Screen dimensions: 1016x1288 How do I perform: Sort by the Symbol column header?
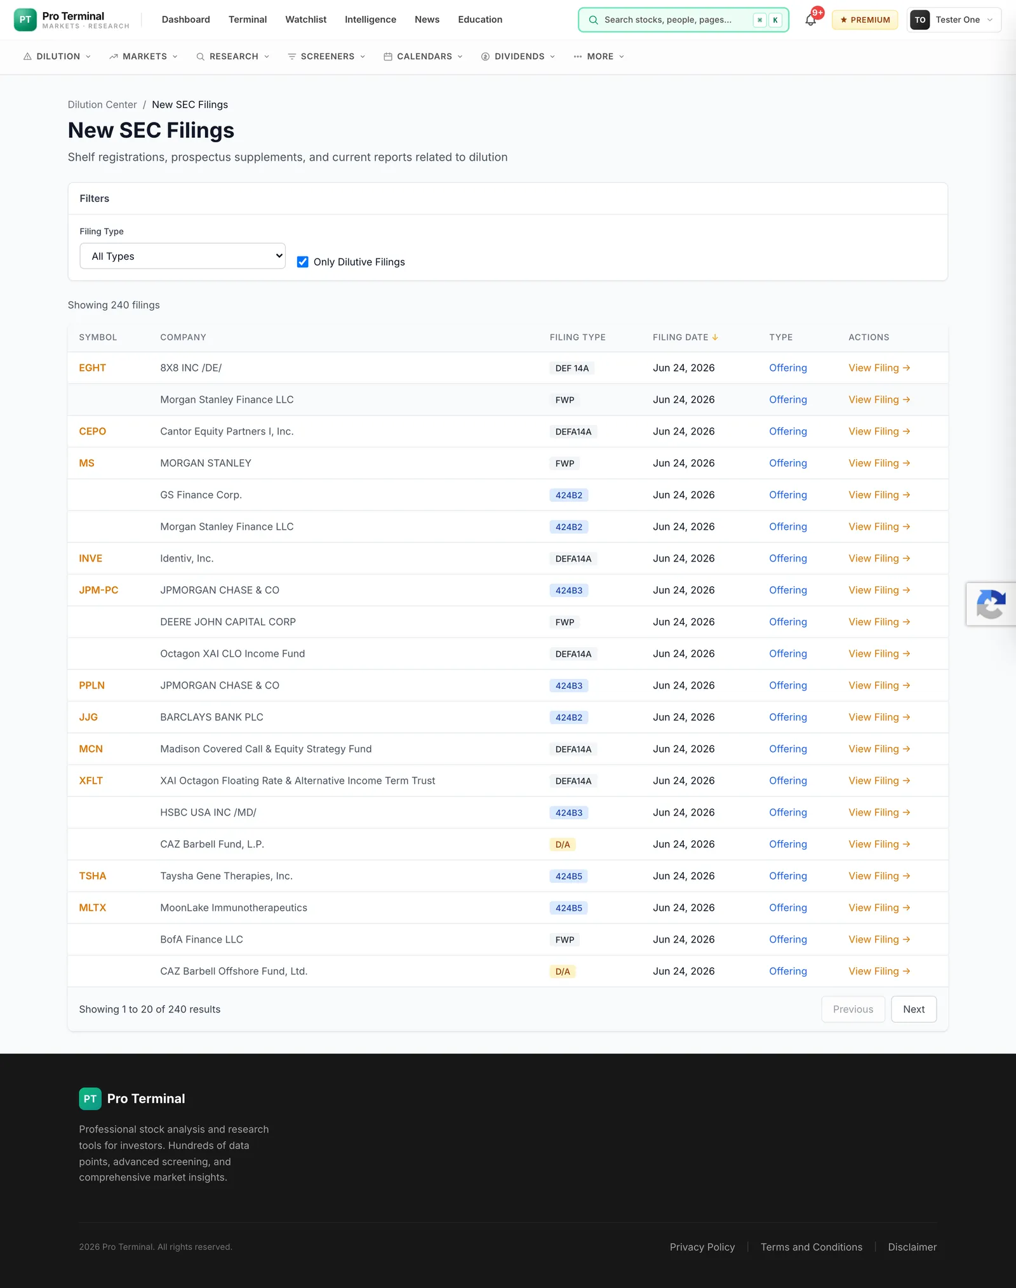pyautogui.click(x=98, y=337)
